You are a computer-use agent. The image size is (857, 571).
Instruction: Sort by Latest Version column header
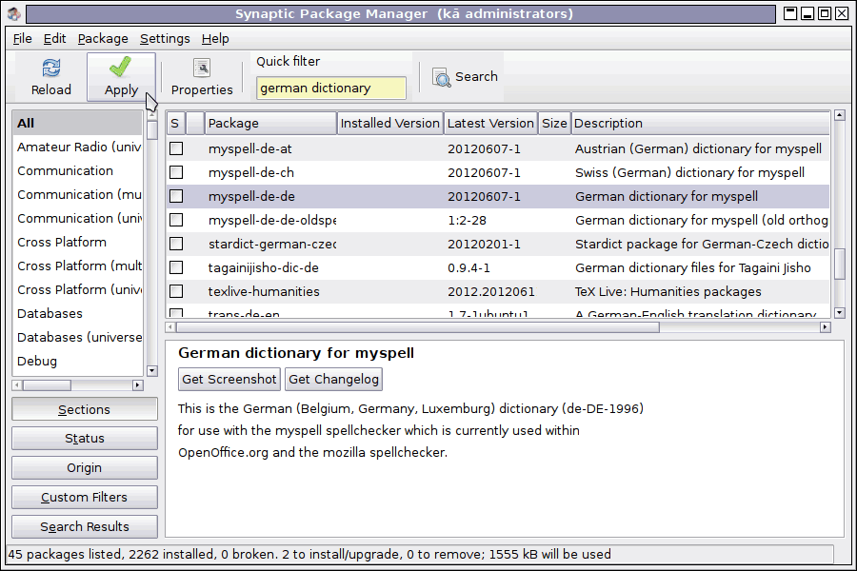coord(490,124)
